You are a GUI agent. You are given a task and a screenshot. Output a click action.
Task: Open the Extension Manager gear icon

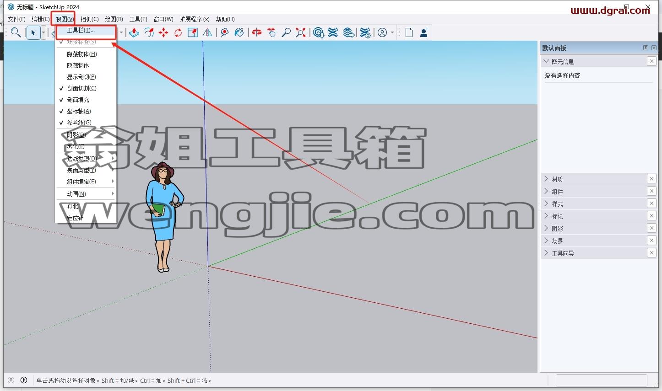click(x=365, y=32)
